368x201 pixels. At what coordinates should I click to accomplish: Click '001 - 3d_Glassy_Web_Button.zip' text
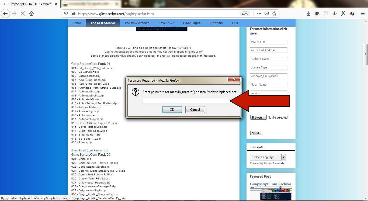pos(92,68)
